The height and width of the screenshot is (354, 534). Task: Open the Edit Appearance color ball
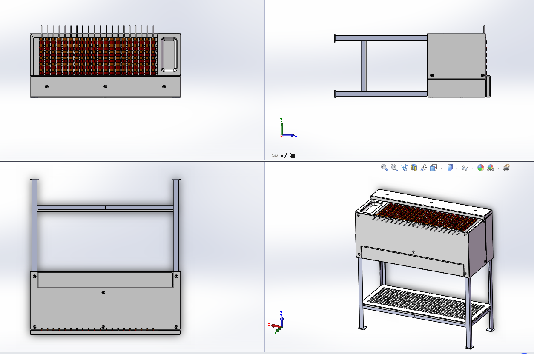point(481,168)
